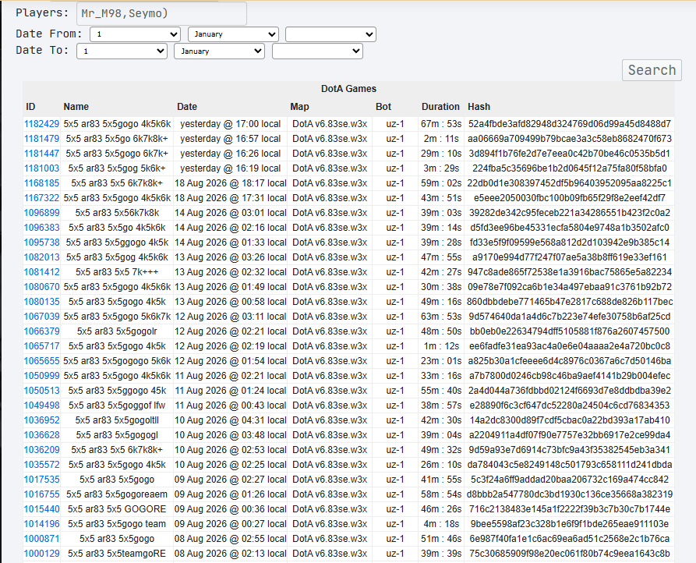The height and width of the screenshot is (563, 696).
Task: Click the Players input field
Action: [161, 13]
